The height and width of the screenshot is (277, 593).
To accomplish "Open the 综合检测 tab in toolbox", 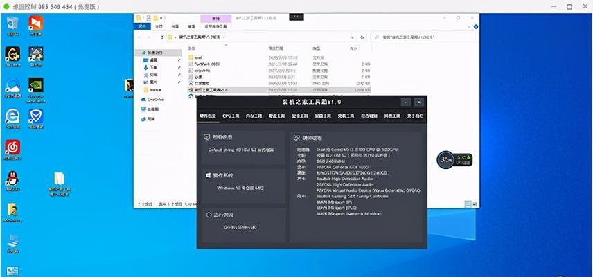I will pyautogui.click(x=369, y=116).
